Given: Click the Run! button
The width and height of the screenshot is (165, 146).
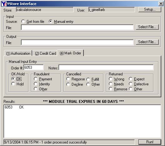Looking at the screenshot, I should [150, 142].
